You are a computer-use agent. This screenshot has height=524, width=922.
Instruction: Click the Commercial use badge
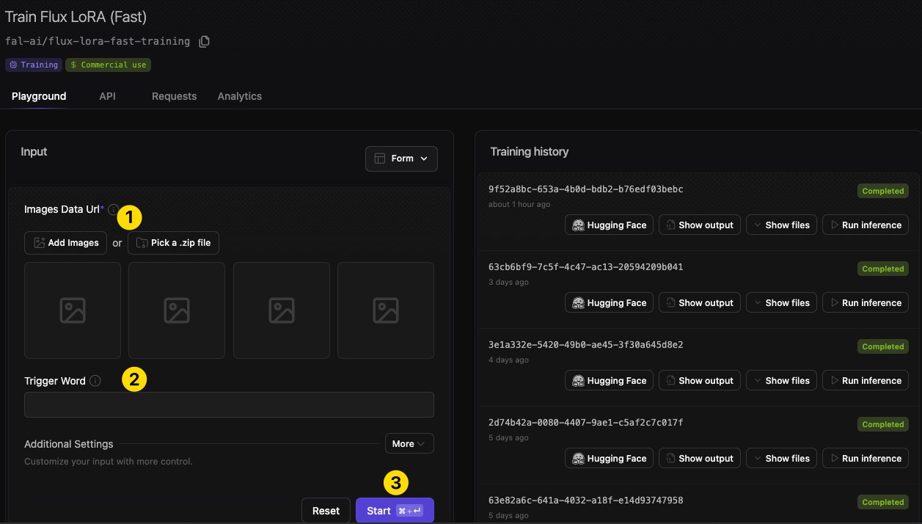108,65
